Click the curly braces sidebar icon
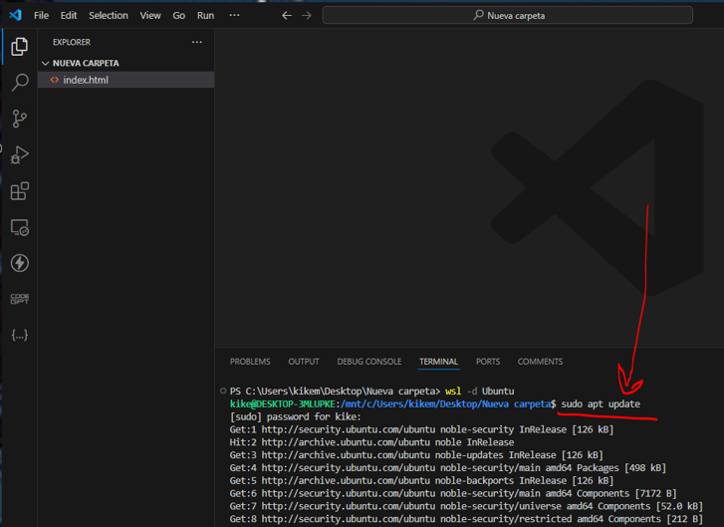Image resolution: width=724 pixels, height=527 pixels. pyautogui.click(x=19, y=335)
